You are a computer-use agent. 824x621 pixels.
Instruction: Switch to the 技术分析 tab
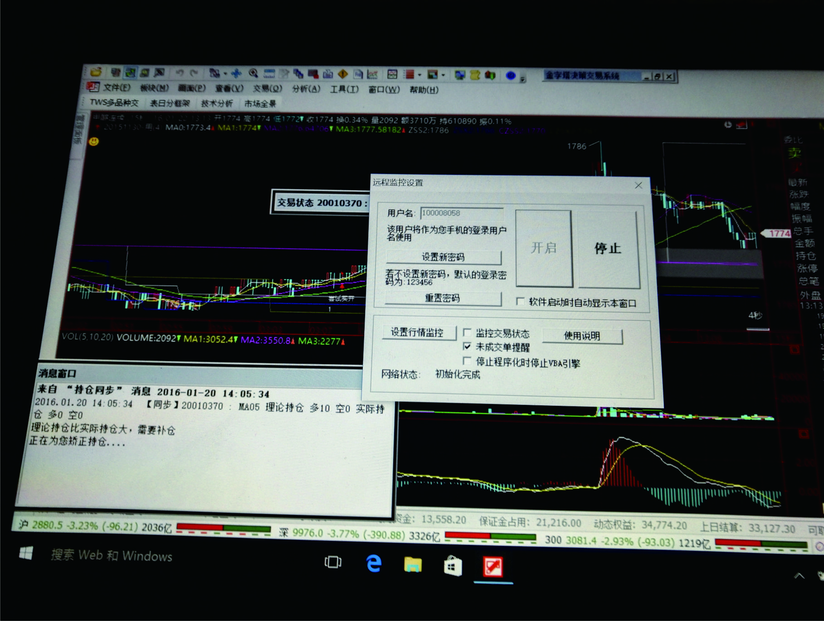click(217, 103)
